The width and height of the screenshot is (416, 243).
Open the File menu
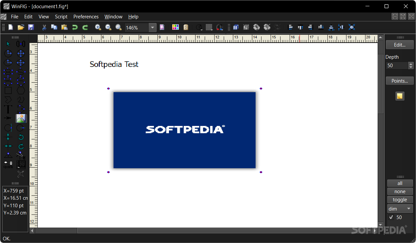coord(14,17)
